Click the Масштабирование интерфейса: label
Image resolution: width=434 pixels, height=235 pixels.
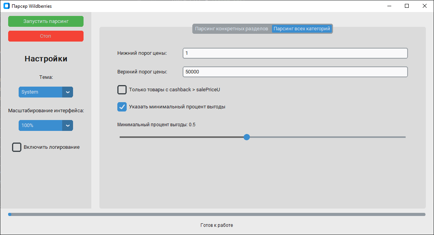click(x=46, y=110)
